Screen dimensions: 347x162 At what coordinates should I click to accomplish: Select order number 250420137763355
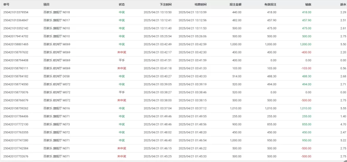point(16,132)
